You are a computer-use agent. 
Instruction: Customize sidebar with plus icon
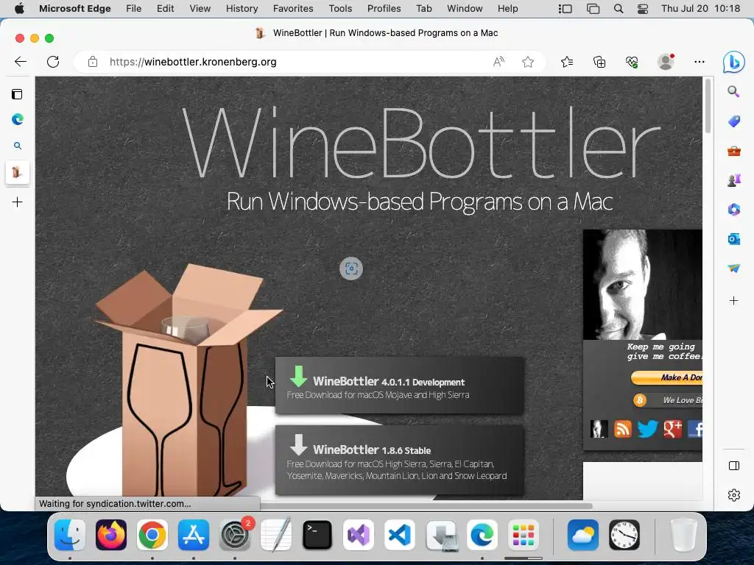coord(734,301)
